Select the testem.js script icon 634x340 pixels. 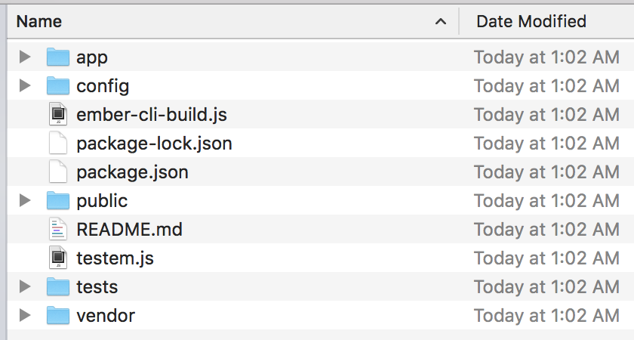click(58, 258)
